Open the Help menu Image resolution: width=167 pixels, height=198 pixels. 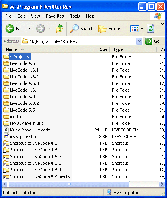[90, 16]
